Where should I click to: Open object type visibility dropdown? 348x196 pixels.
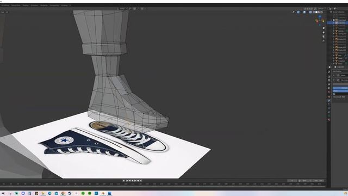(294, 12)
